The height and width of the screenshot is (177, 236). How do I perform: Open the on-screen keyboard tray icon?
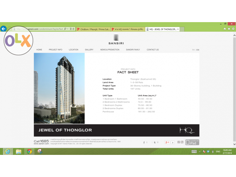tap(194, 152)
